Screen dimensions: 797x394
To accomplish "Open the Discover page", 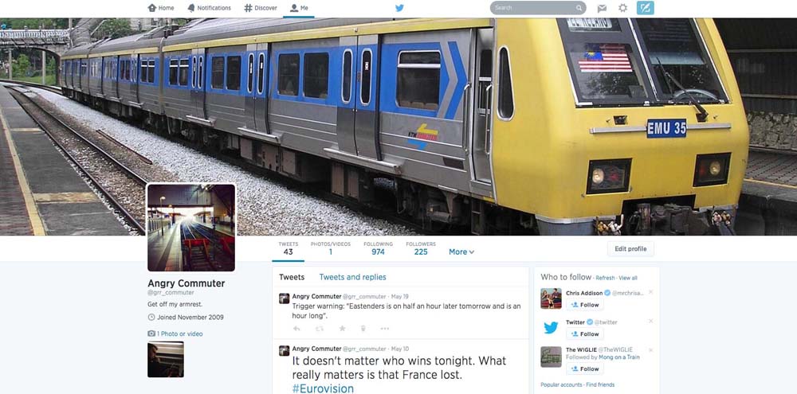I will pyautogui.click(x=261, y=8).
